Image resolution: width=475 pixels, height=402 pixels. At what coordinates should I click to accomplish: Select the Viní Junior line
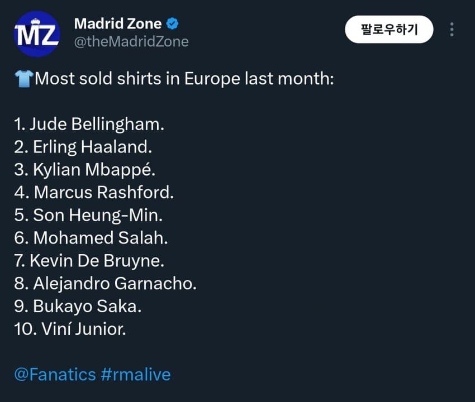[70, 329]
